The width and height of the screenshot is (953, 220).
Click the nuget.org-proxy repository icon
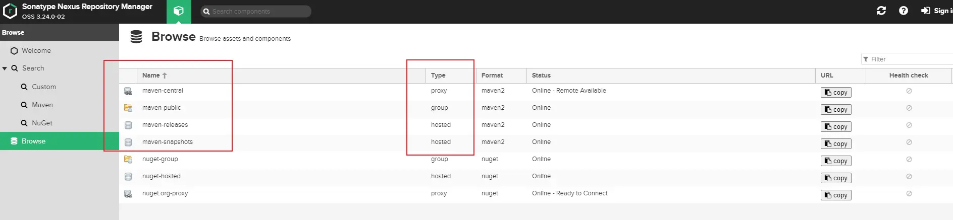(128, 194)
